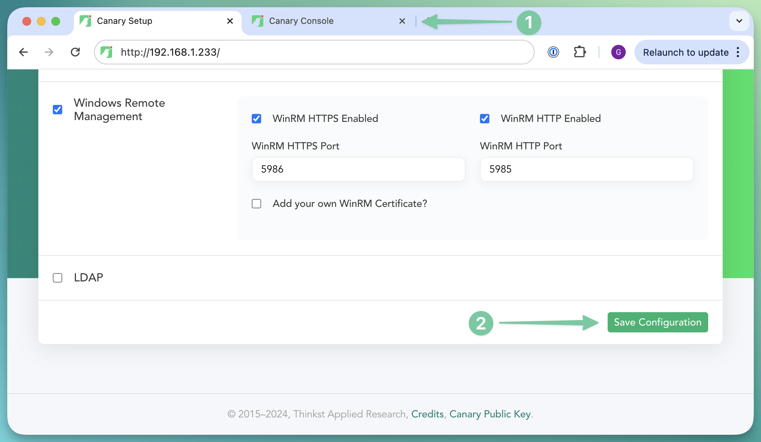Reload the Canary Setup page
The height and width of the screenshot is (442, 761).
pos(76,52)
